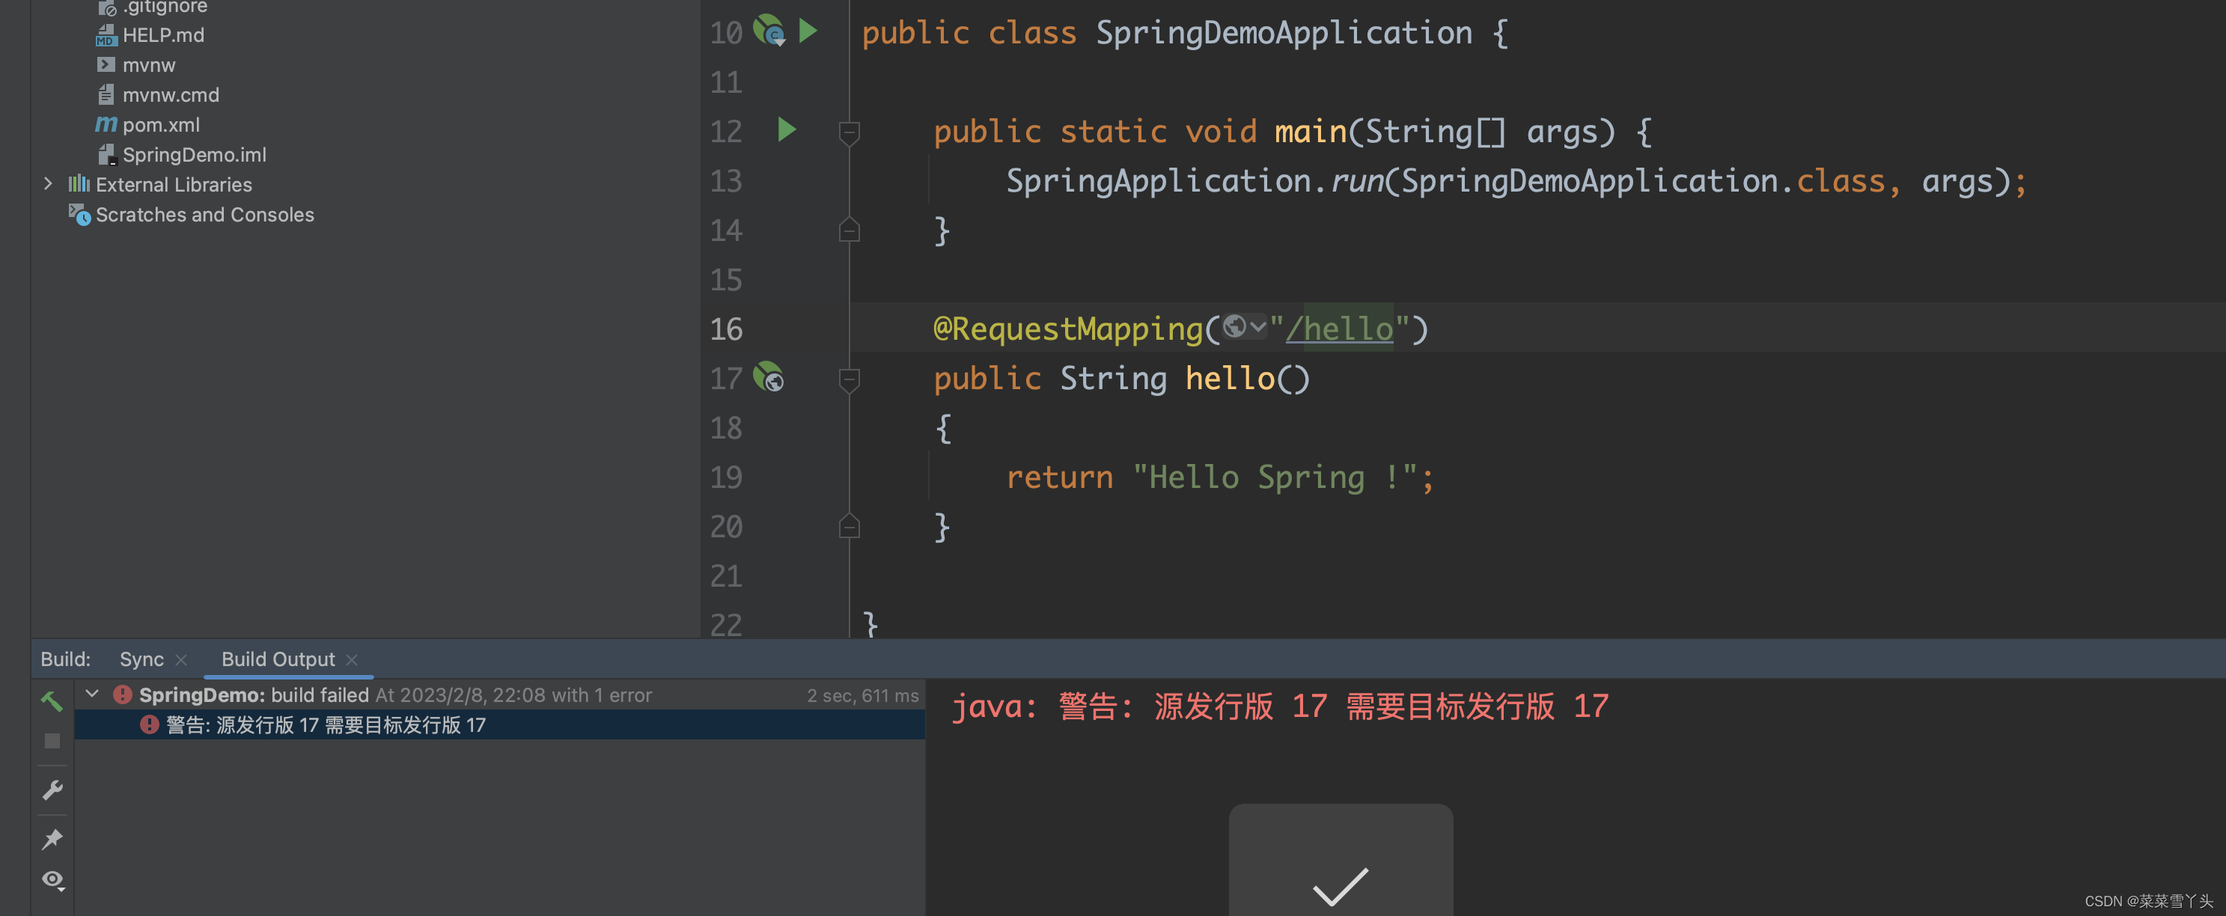Click the error icon beside the 警告 row
The height and width of the screenshot is (916, 2226).
coord(150,725)
